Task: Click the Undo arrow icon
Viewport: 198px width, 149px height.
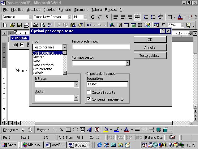Action: (89, 25)
